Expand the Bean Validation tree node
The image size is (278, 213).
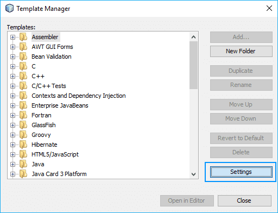click(12, 57)
